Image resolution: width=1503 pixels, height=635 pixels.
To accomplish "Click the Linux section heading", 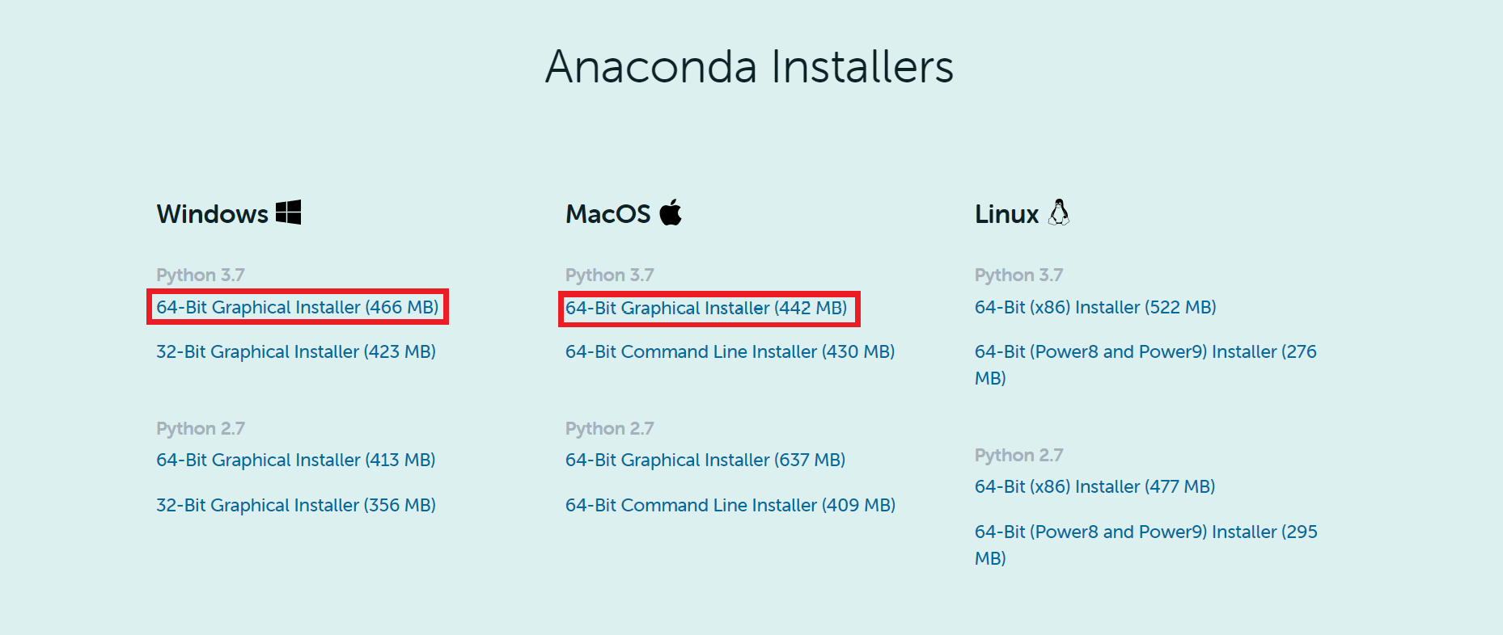I will point(1006,213).
